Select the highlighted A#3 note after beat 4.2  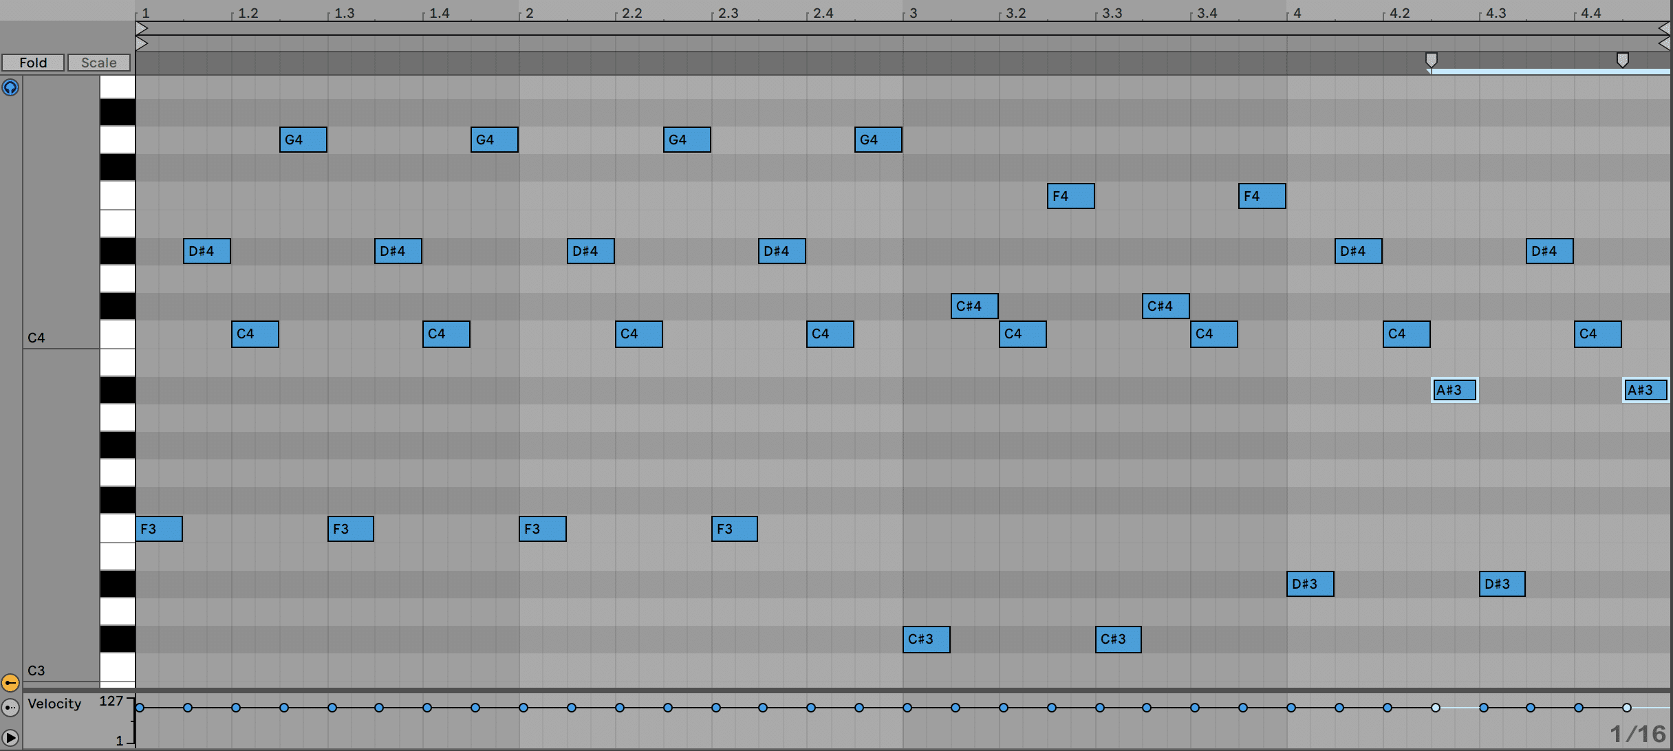point(1455,390)
